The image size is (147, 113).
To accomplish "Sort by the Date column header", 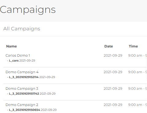I will [109, 46].
